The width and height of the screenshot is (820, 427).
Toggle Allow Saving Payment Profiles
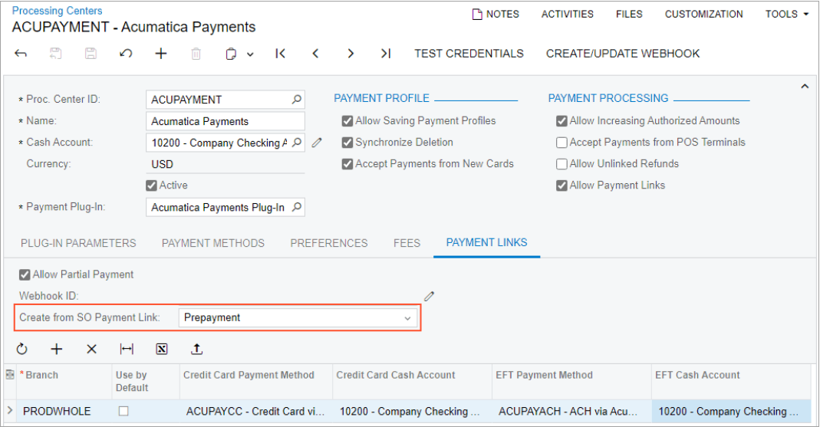click(347, 121)
